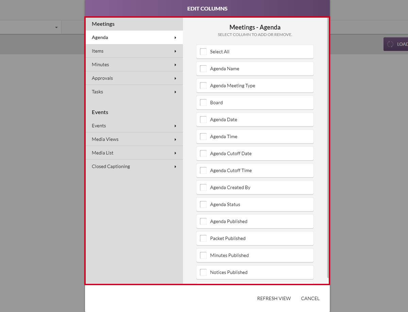The width and height of the screenshot is (408, 312).
Task: Open the dropdown arrow in background toolbar
Action: [56, 27]
